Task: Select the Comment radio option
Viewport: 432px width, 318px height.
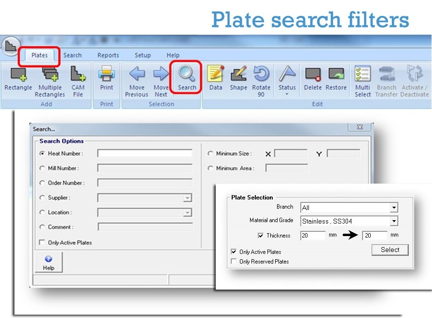Action: click(x=42, y=227)
